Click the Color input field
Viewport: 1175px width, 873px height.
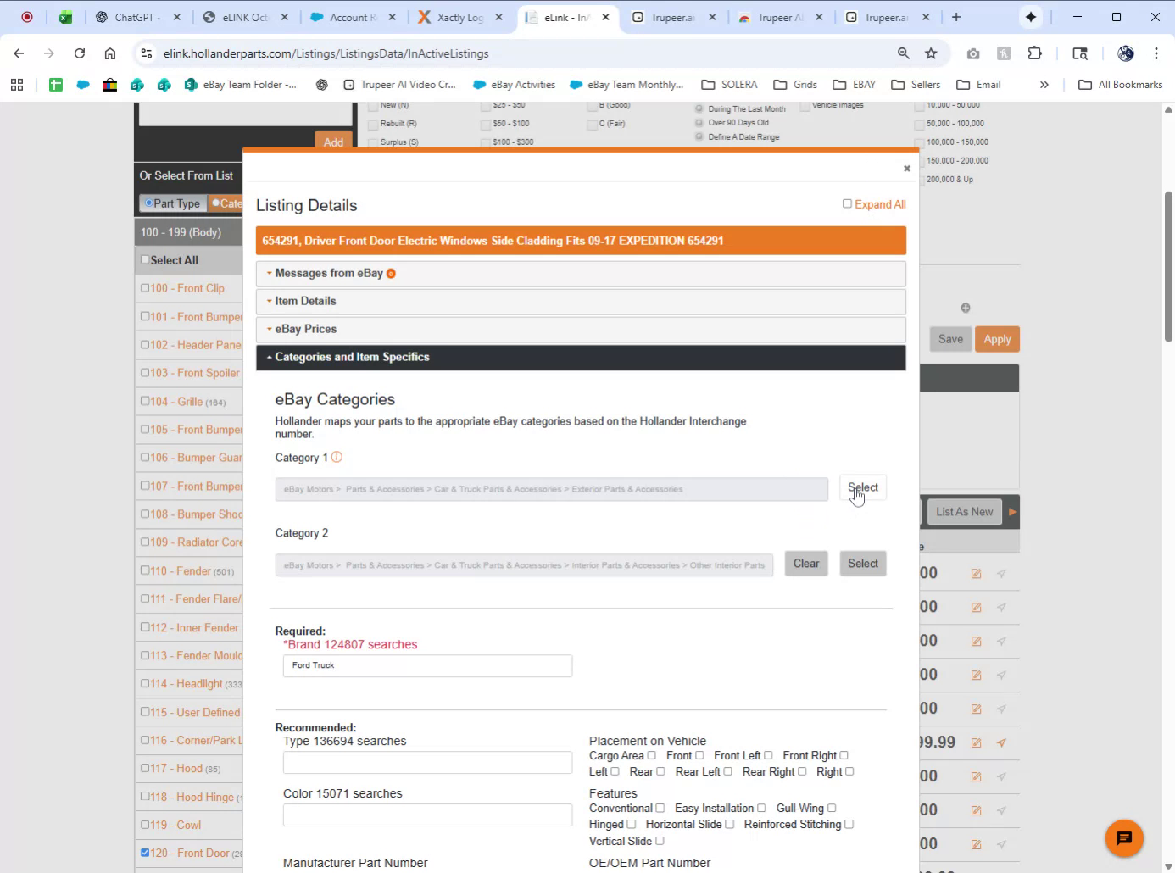click(x=427, y=815)
